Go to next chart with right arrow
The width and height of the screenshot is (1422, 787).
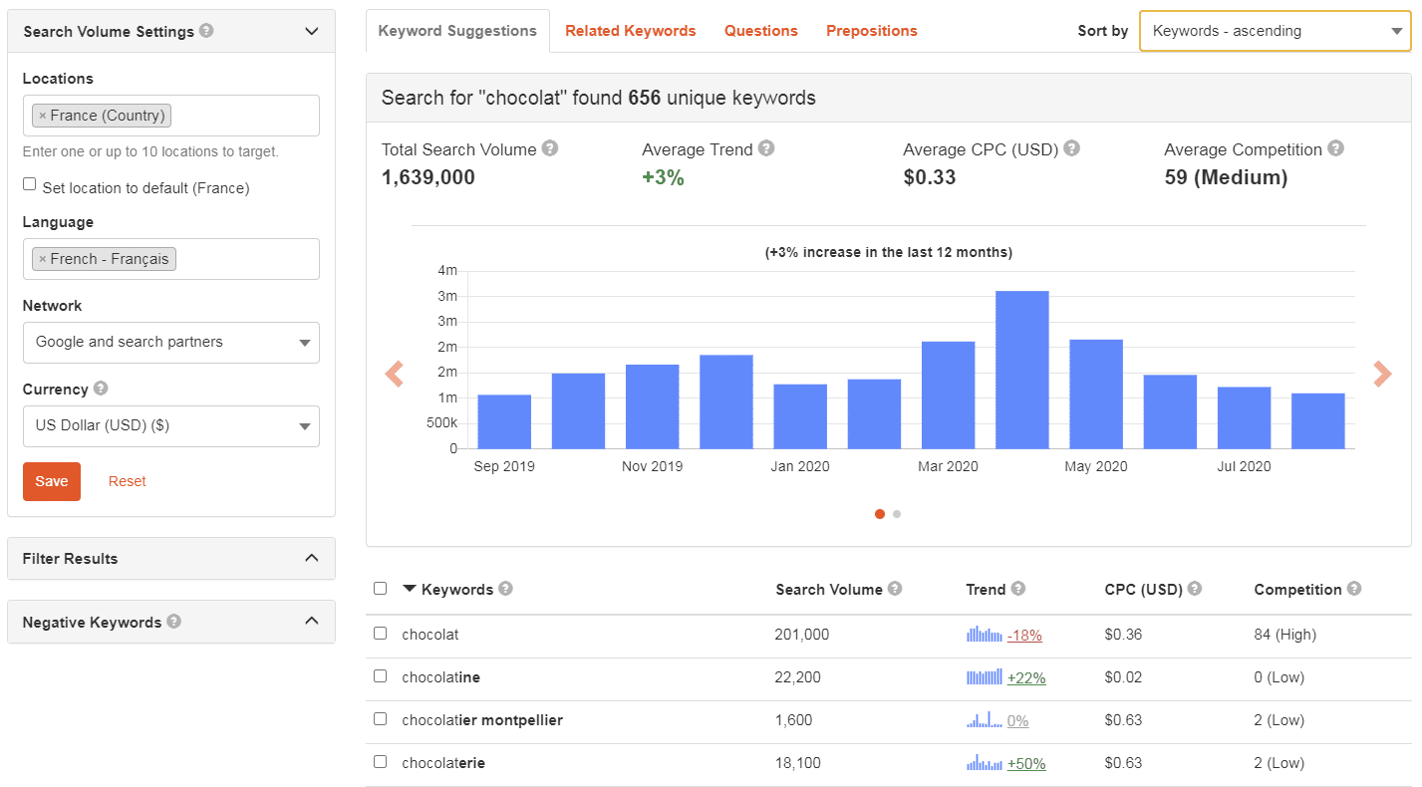1382,374
